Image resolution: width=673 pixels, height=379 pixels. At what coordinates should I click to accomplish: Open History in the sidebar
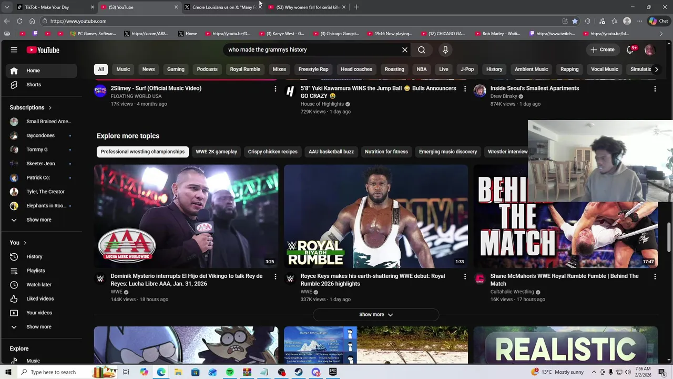pyautogui.click(x=41, y=256)
